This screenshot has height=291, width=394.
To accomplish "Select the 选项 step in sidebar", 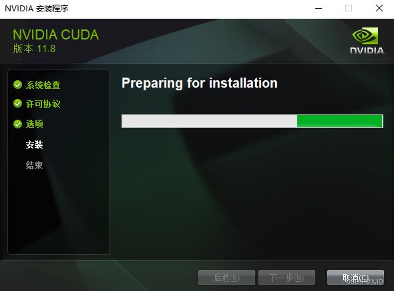I will [35, 124].
